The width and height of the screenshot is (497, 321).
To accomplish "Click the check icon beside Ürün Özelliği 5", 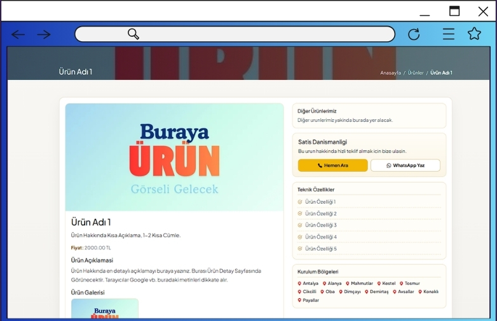I will [300, 249].
